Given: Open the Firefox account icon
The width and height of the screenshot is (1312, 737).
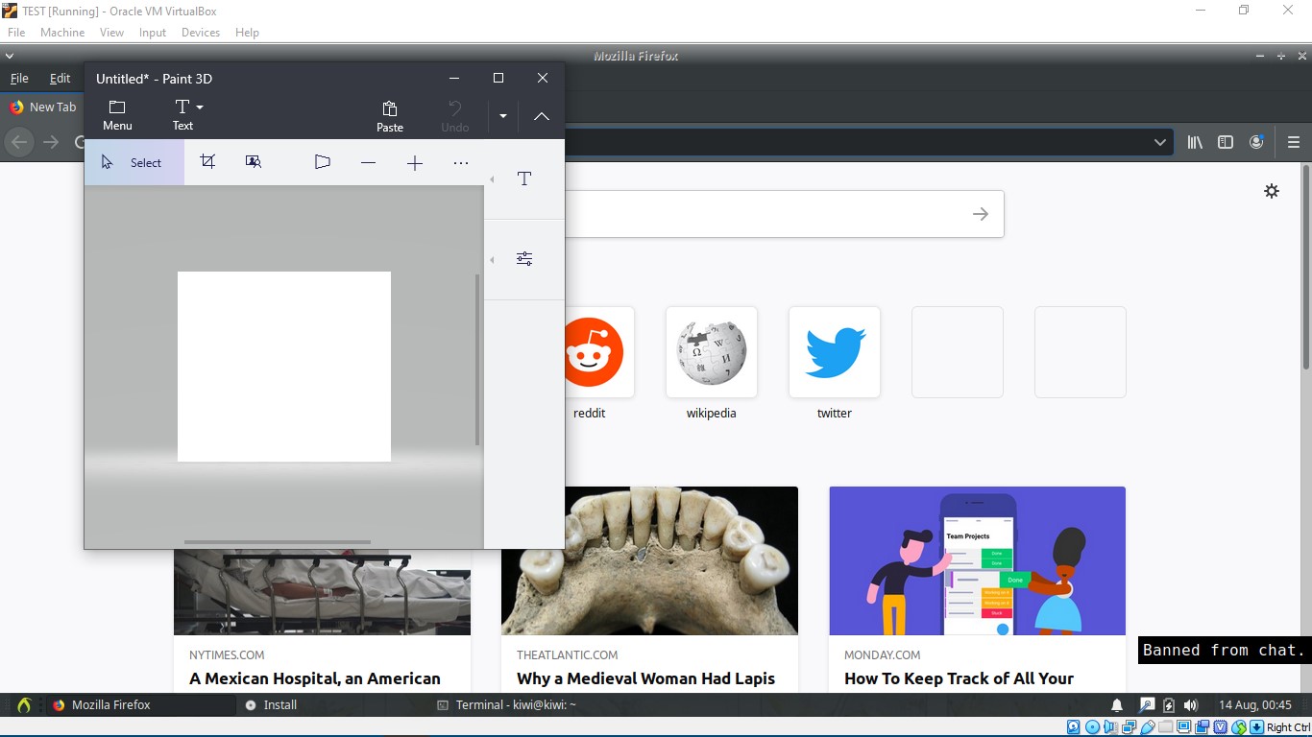Looking at the screenshot, I should 1256,142.
